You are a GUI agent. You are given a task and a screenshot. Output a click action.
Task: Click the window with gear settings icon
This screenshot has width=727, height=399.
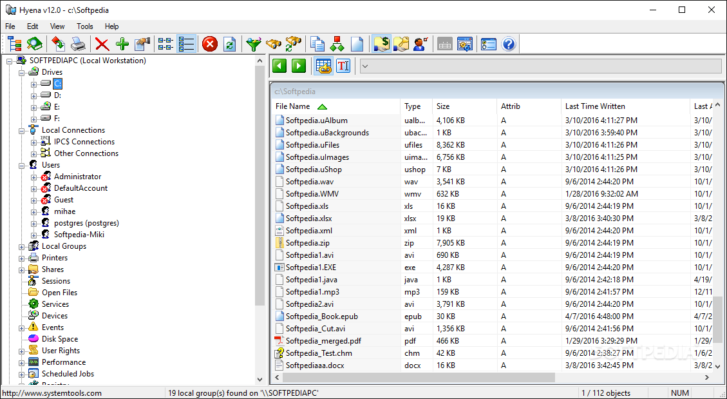(x=464, y=44)
